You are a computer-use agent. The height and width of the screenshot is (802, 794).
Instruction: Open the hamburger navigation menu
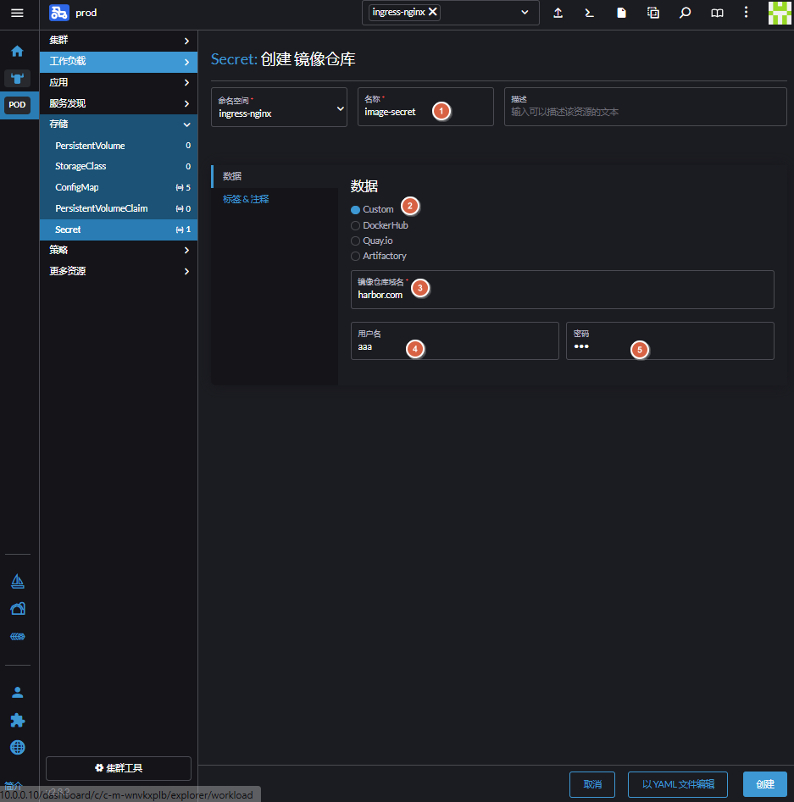click(17, 13)
